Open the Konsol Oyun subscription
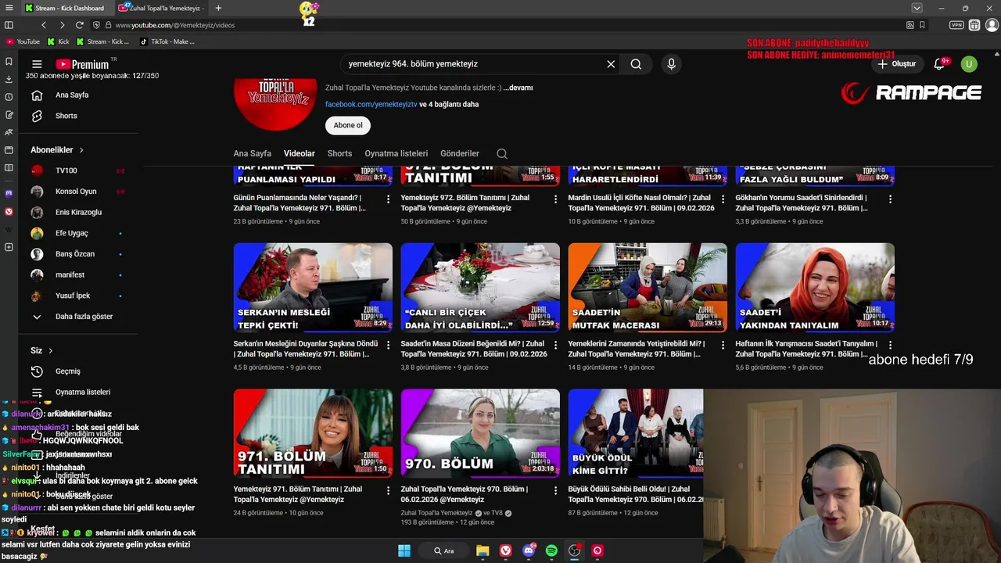The width and height of the screenshot is (1001, 563). click(x=77, y=192)
